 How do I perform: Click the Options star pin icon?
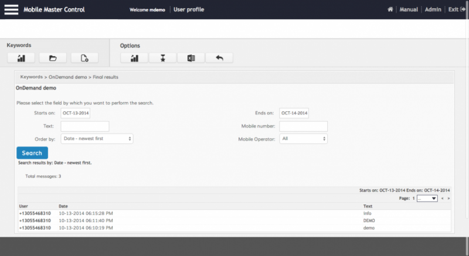click(x=162, y=58)
